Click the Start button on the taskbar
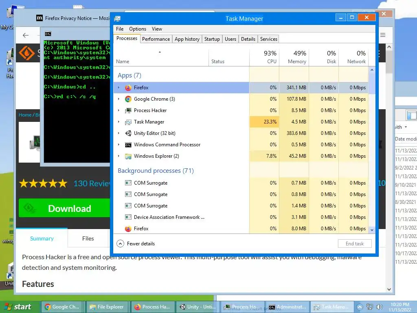The image size is (417, 313). [18, 307]
